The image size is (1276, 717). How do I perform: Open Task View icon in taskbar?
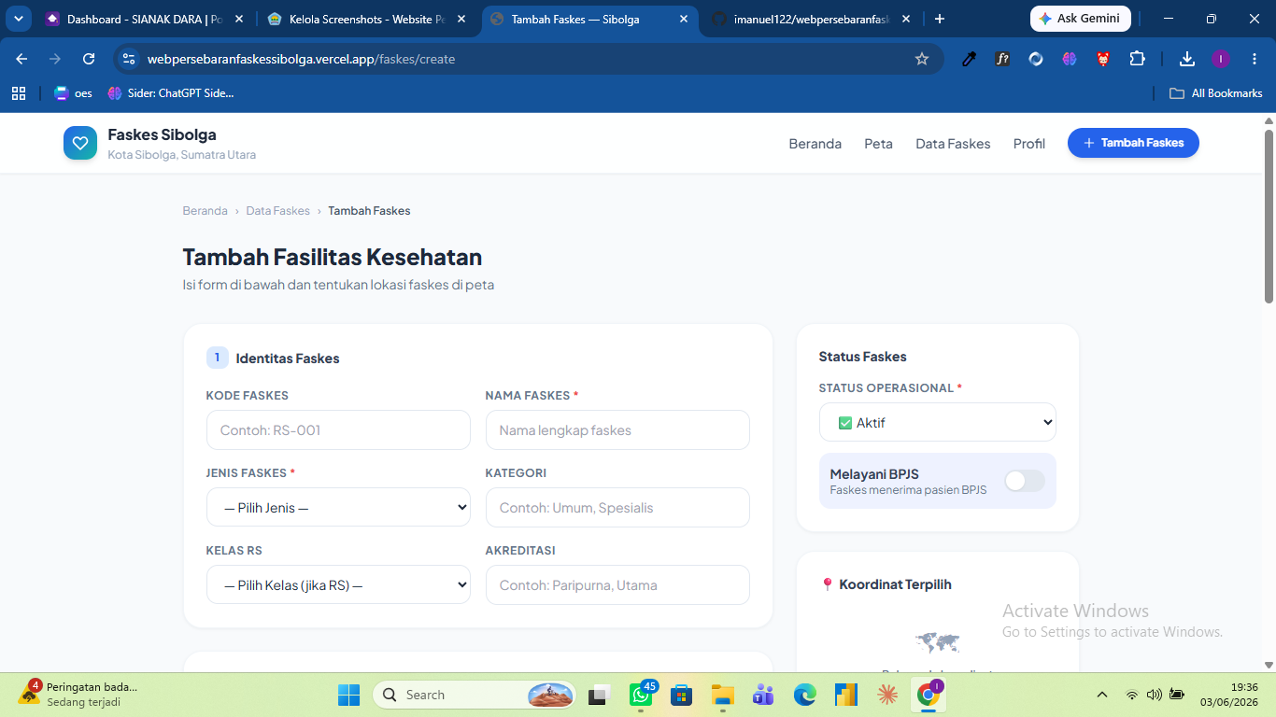[599, 696]
